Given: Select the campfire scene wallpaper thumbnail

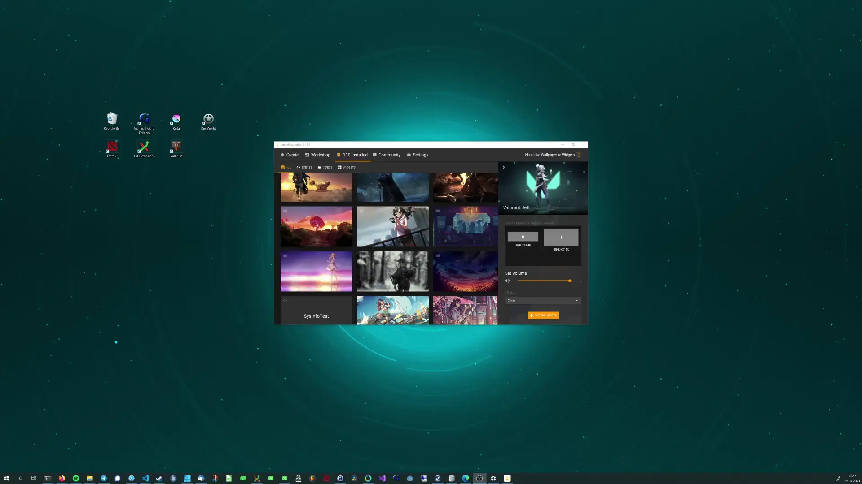Looking at the screenshot, I should [466, 187].
